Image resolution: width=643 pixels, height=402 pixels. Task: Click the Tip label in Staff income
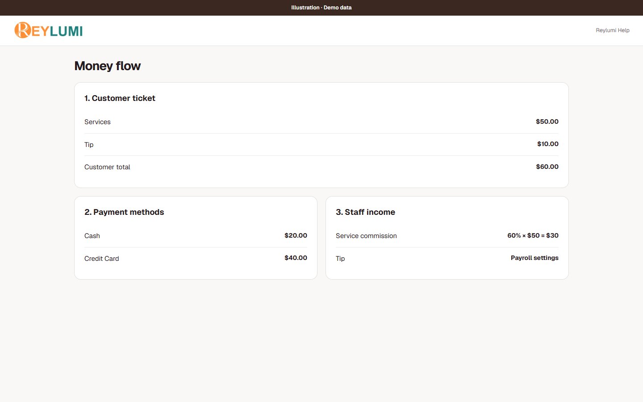coord(340,259)
